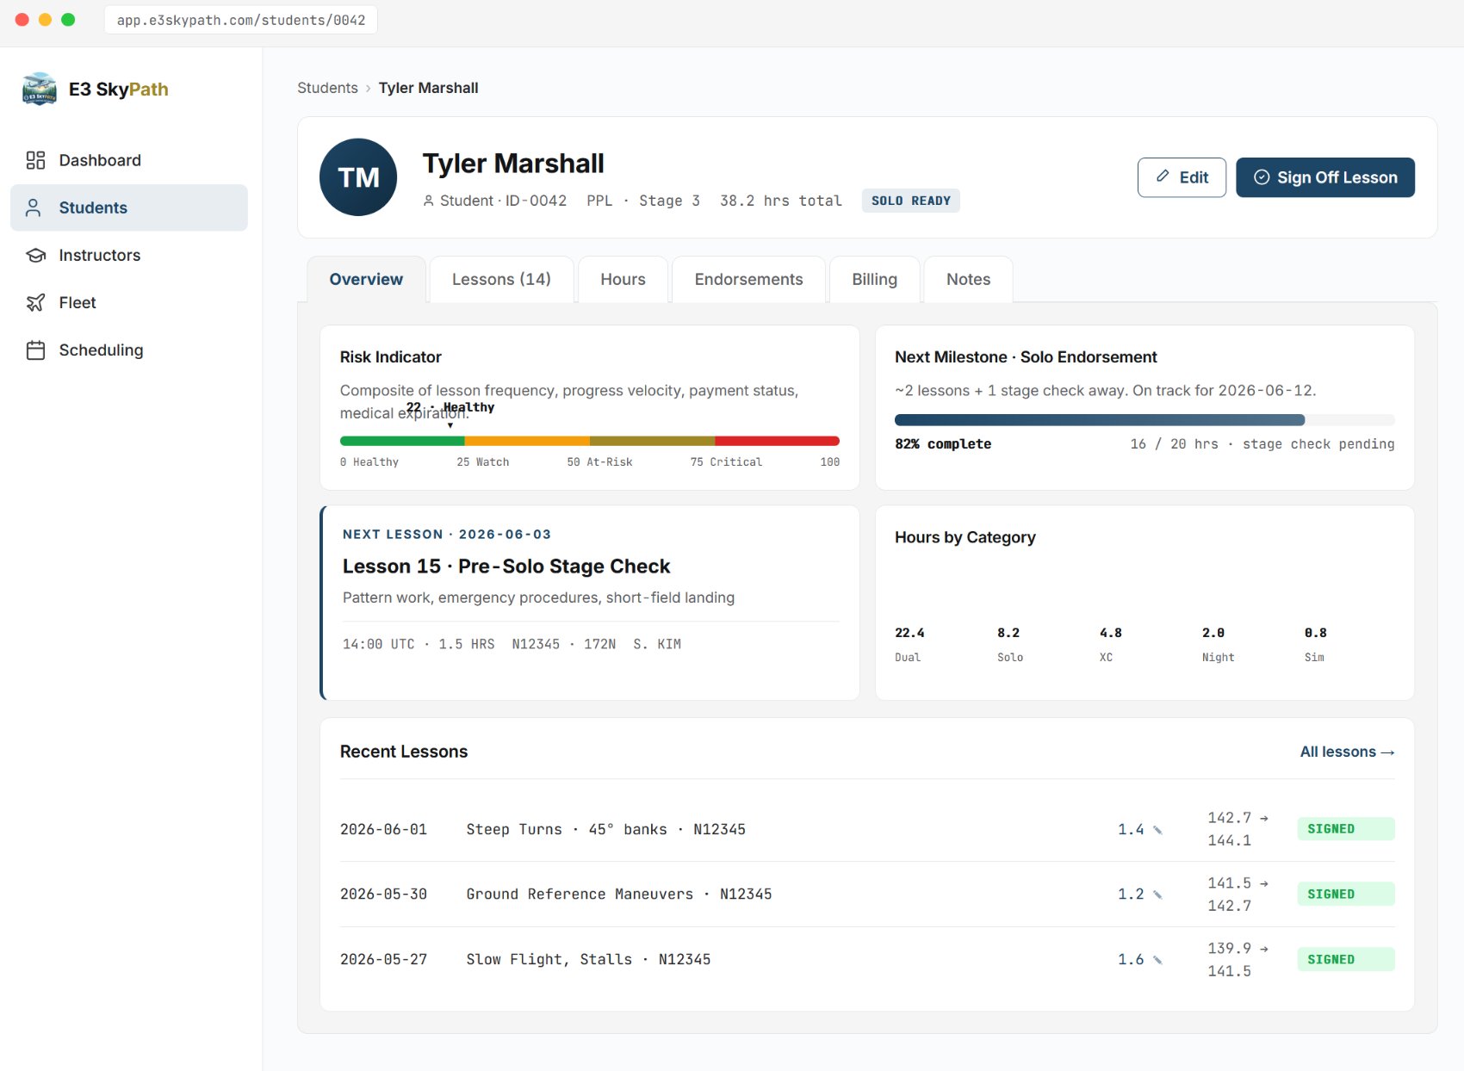The width and height of the screenshot is (1464, 1071).
Task: Click the Ground Reference Maneuvers lesson text
Action: (x=619, y=895)
